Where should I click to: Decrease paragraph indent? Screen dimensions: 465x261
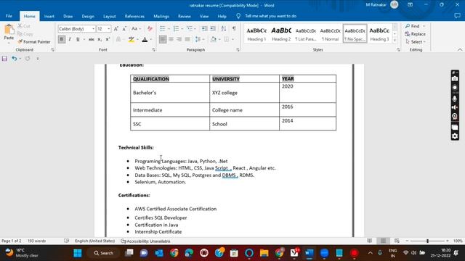pyautogui.click(x=204, y=29)
